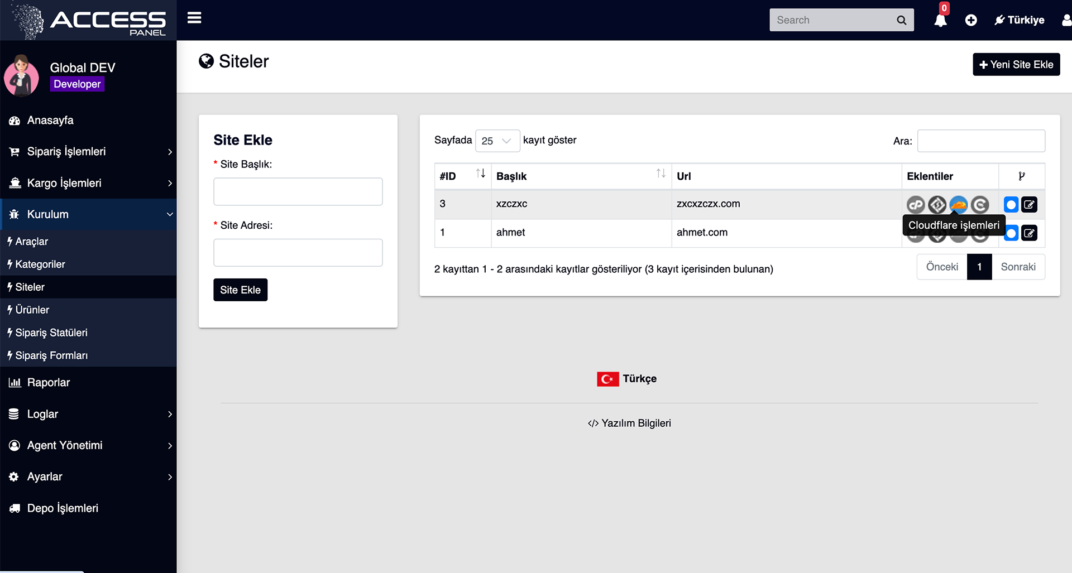
Task: Focus the Site Başlık input field
Action: pyautogui.click(x=298, y=191)
